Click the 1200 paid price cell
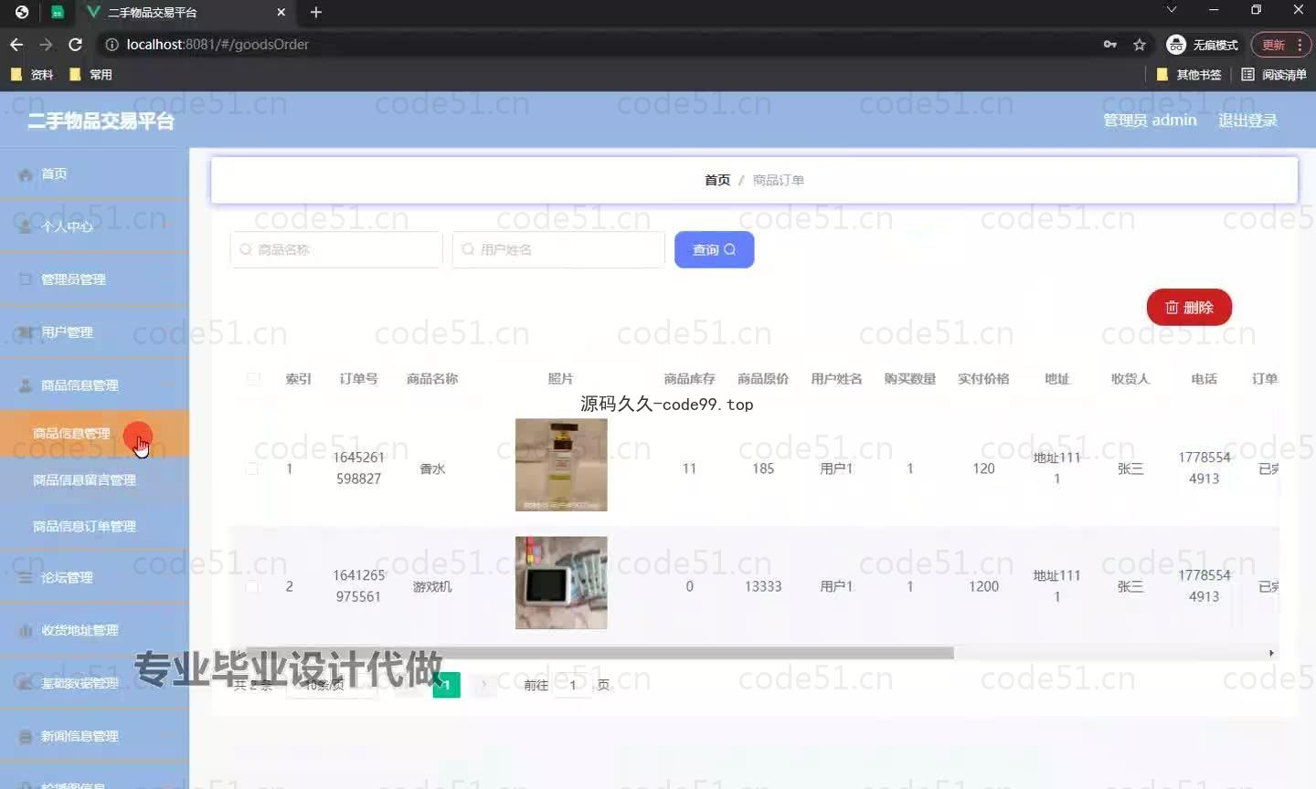The image size is (1316, 789). (983, 586)
